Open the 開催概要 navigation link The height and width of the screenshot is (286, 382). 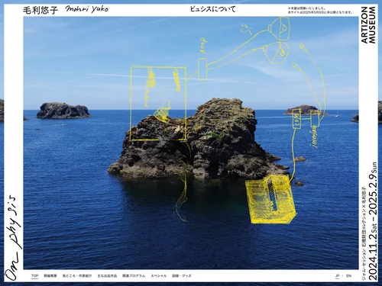tap(50, 276)
